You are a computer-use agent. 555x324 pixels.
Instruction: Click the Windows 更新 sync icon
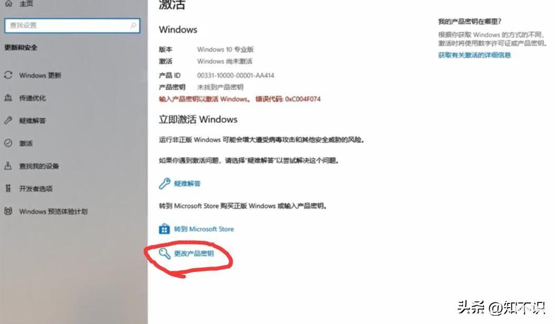point(8,75)
